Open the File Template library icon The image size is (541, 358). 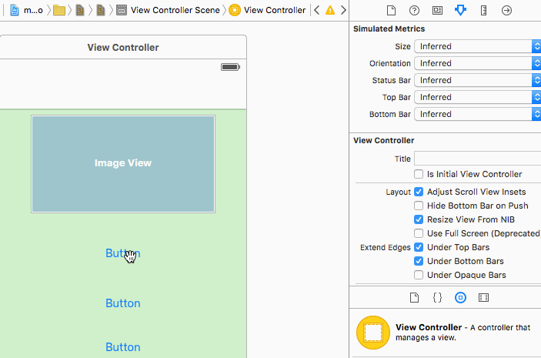point(414,297)
